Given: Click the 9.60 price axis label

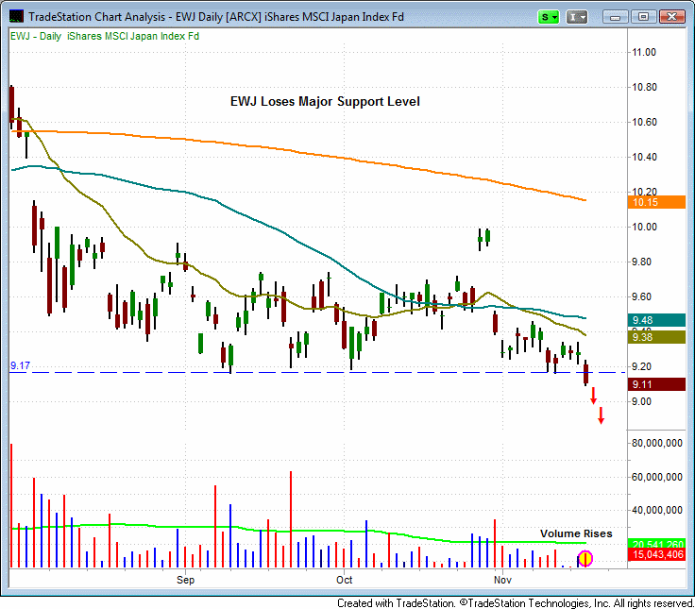Looking at the screenshot, I should click(x=641, y=297).
